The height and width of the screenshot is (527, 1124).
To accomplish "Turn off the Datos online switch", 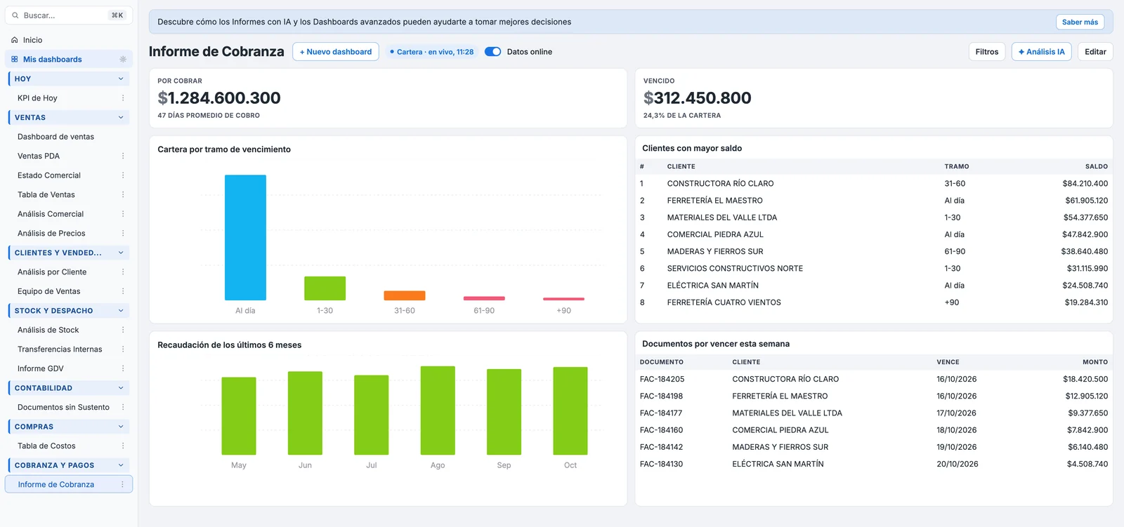I will (492, 51).
